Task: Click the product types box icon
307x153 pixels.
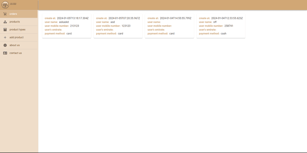Action: coord(5,30)
